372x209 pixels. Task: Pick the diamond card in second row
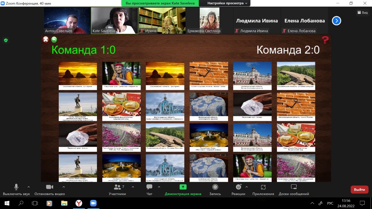pos(252,107)
